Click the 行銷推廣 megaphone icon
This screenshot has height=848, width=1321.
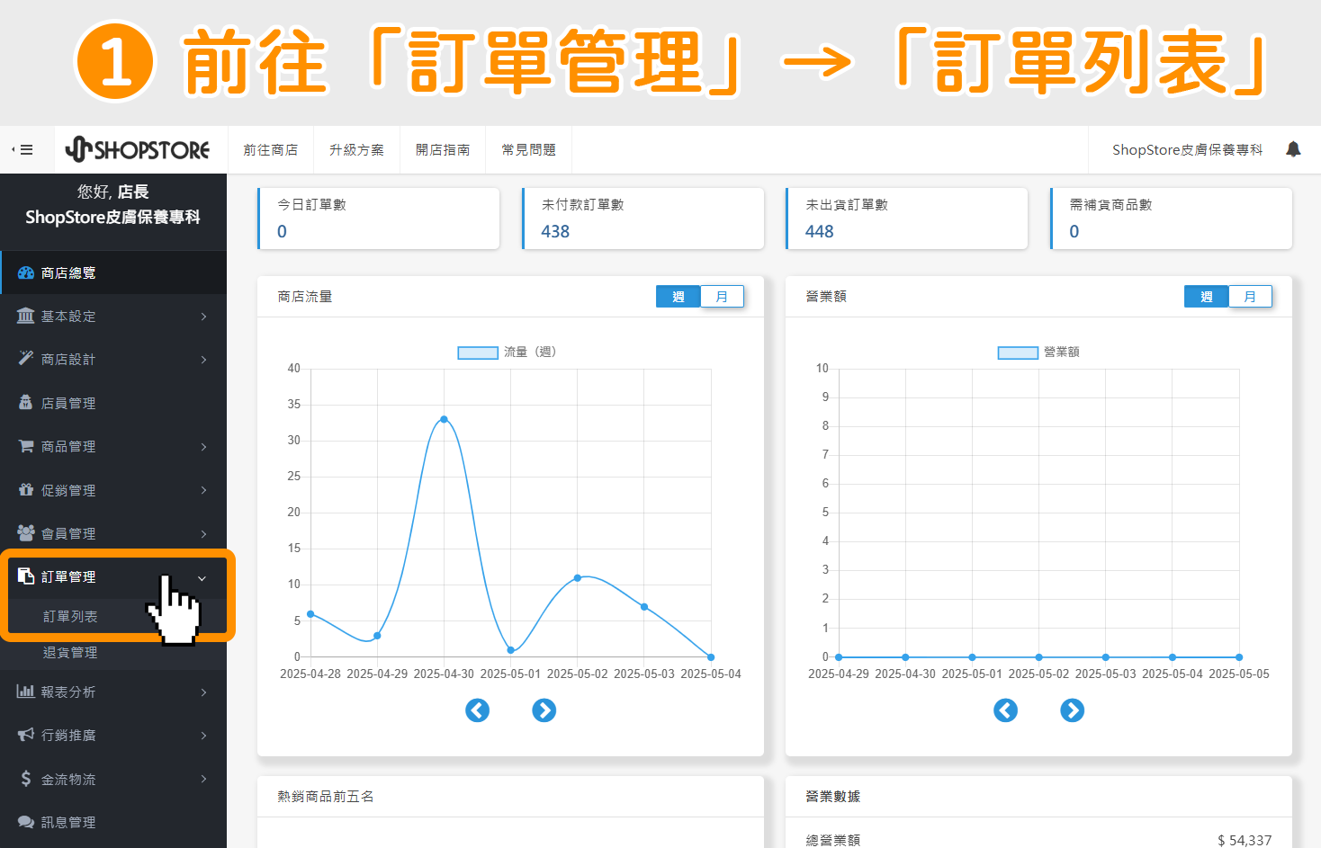pos(26,735)
